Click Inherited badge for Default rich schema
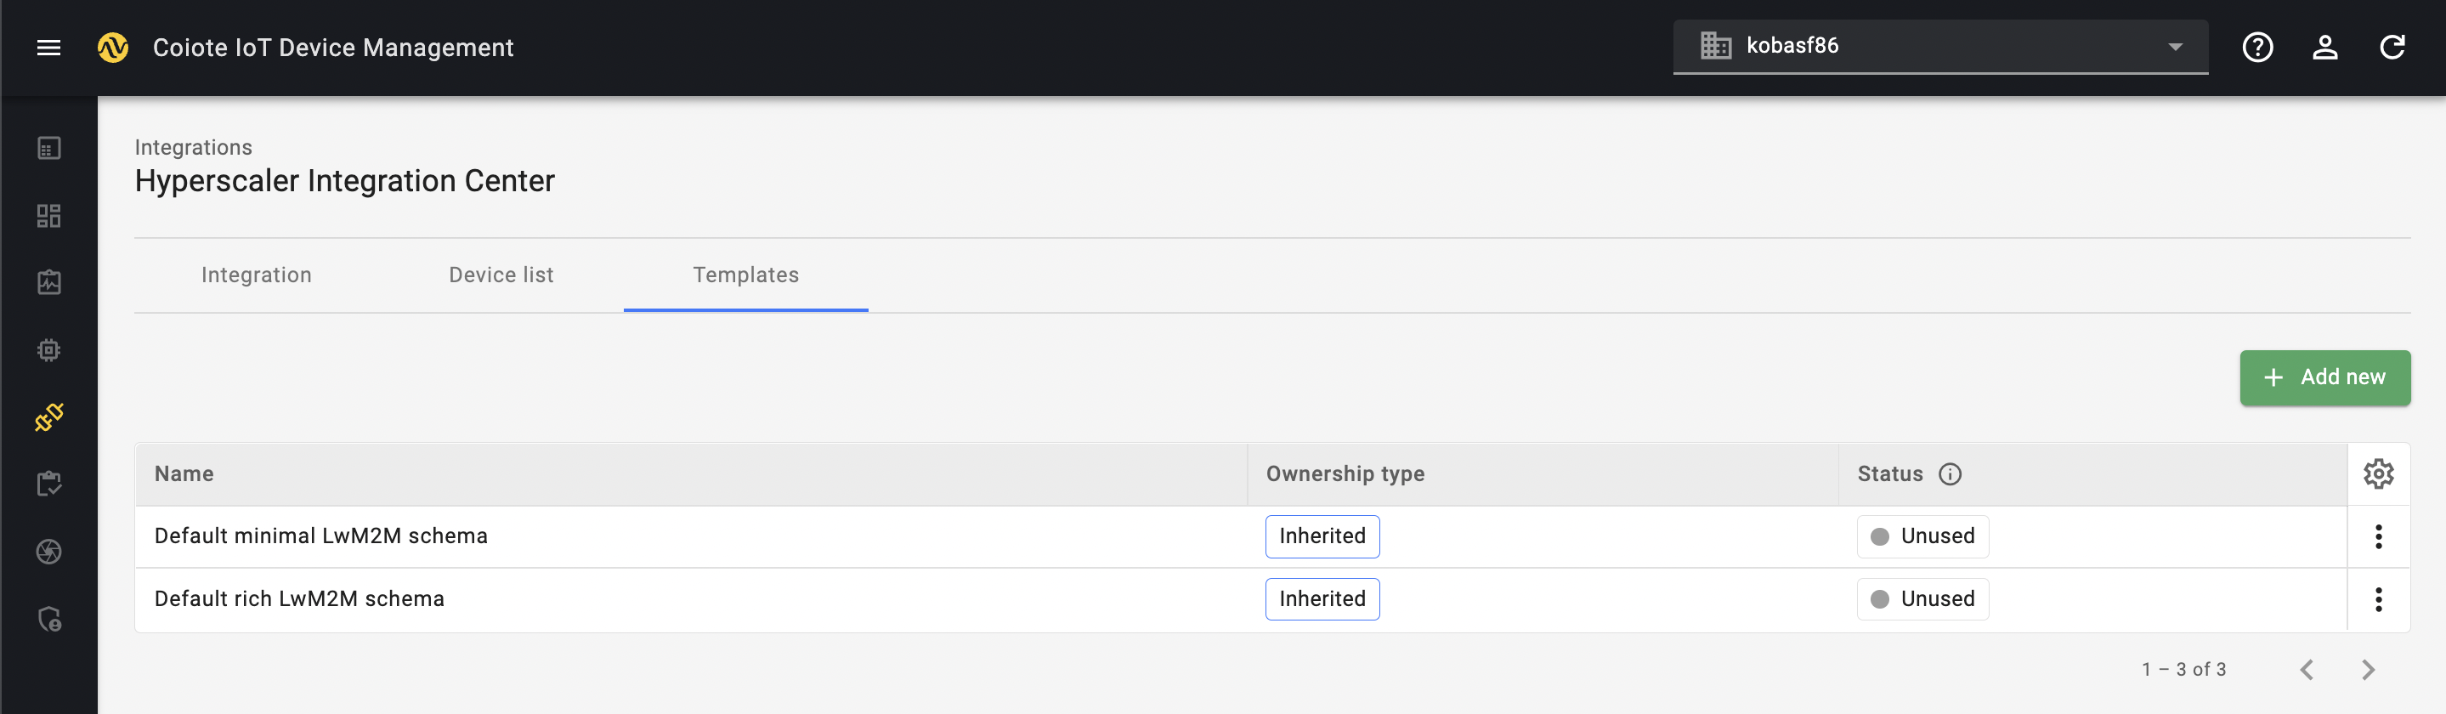This screenshot has height=714, width=2446. pyautogui.click(x=1322, y=599)
